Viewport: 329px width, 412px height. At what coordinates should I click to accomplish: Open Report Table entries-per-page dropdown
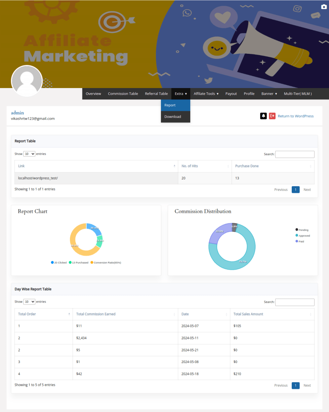click(29, 154)
